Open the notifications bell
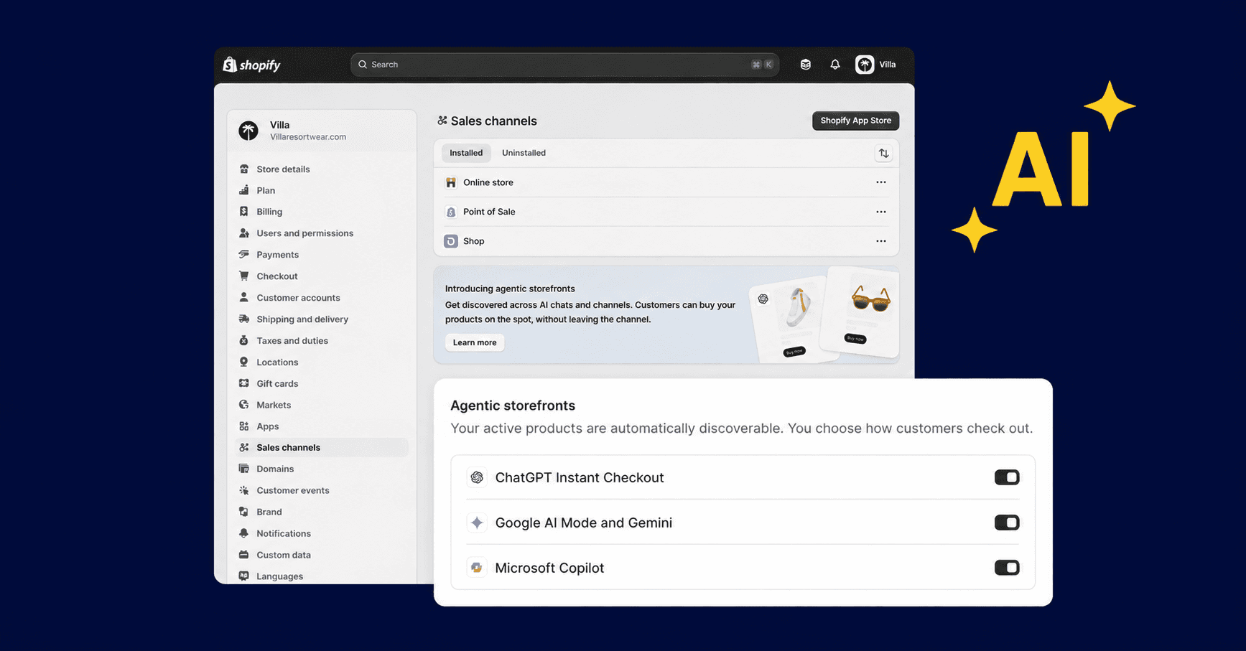The width and height of the screenshot is (1246, 651). [x=834, y=64]
